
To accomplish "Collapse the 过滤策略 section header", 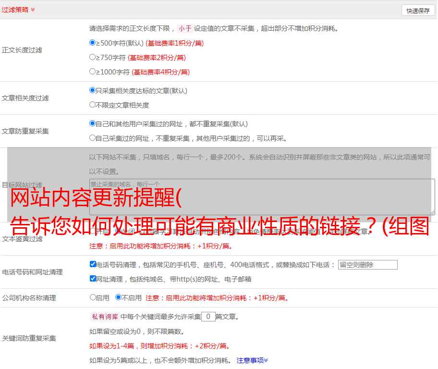I will click(18, 10).
